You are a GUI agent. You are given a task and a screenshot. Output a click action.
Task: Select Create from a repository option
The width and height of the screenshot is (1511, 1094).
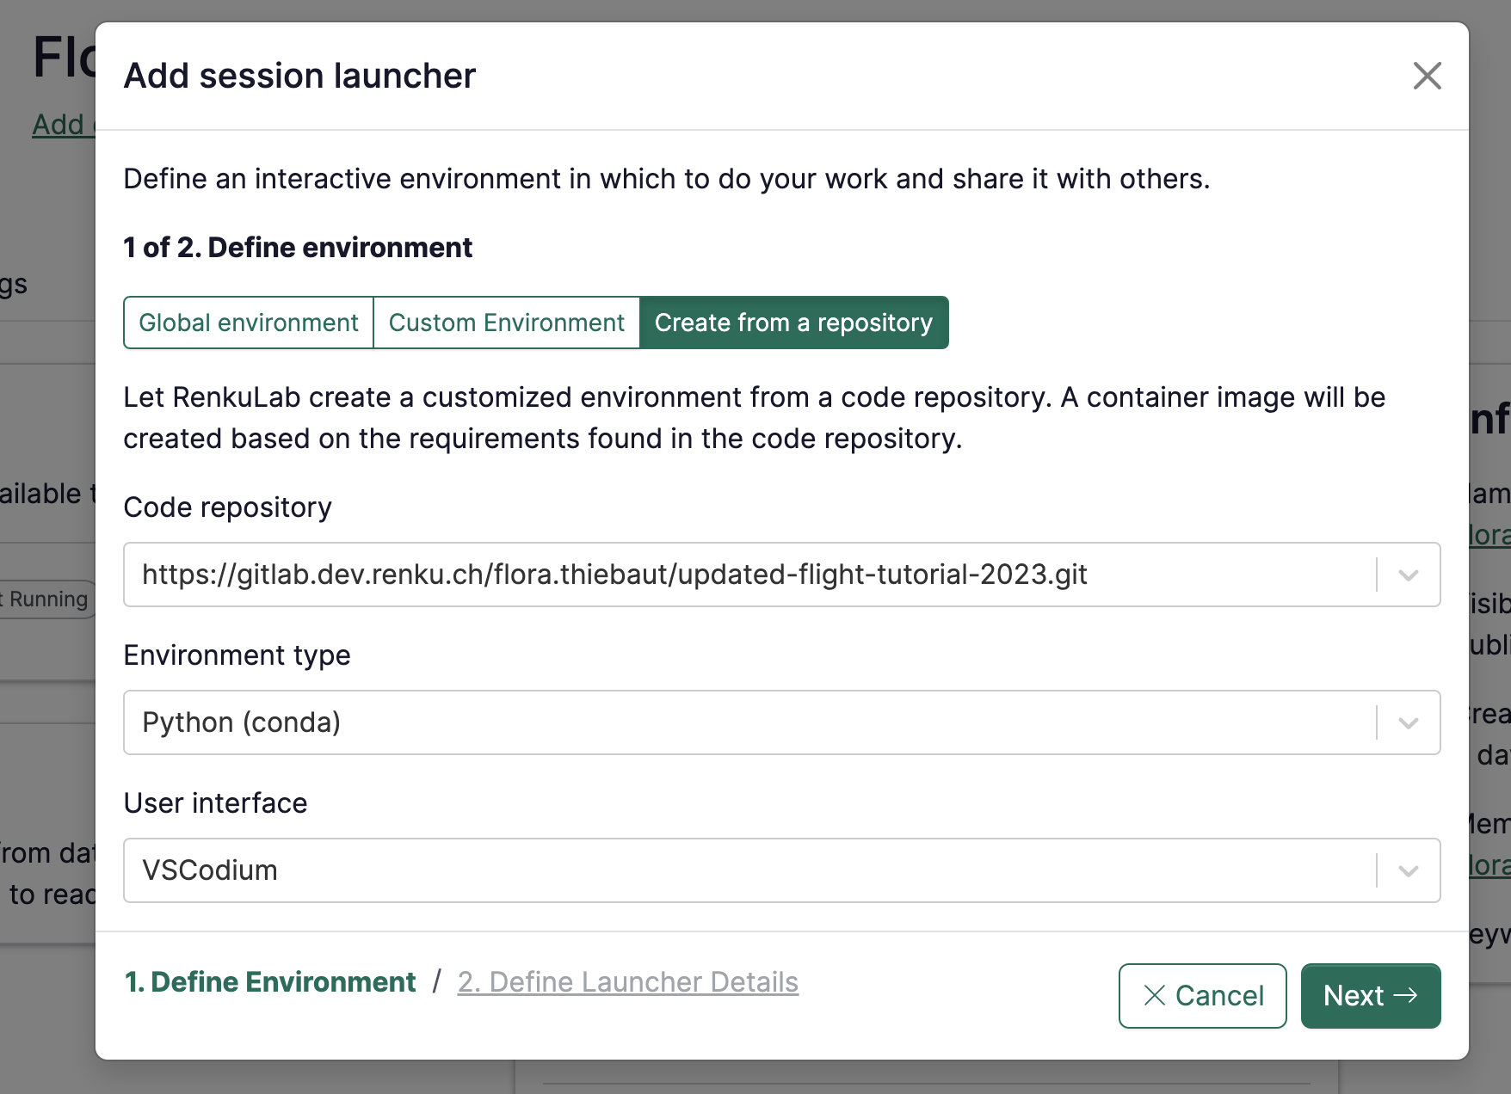coord(793,323)
